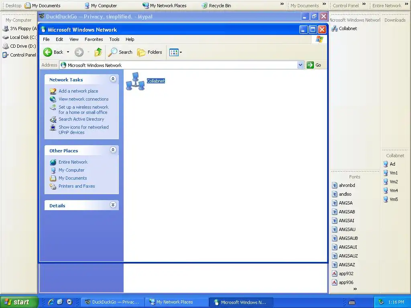
Task: Click View network connections
Action: point(83,99)
